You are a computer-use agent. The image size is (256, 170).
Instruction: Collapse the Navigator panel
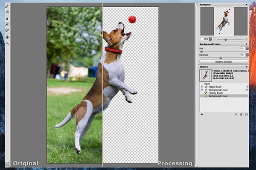[x=246, y=5]
